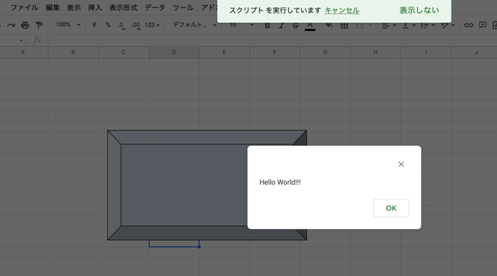Image resolution: width=497 pixels, height=276 pixels.
Task: Decrease decimal places icon
Action: [x=121, y=25]
